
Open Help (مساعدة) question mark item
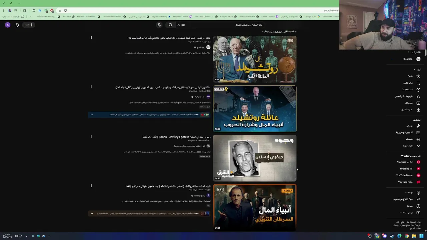click(x=413, y=206)
